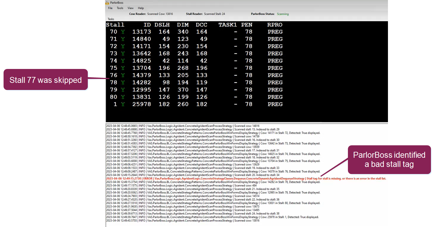The width and height of the screenshot is (436, 227).
Task: Click the ParlorBoss app icon in title bar
Action: coord(107,3)
